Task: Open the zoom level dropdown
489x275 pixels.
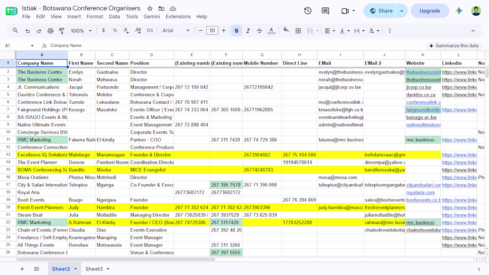Action: [x=81, y=31]
